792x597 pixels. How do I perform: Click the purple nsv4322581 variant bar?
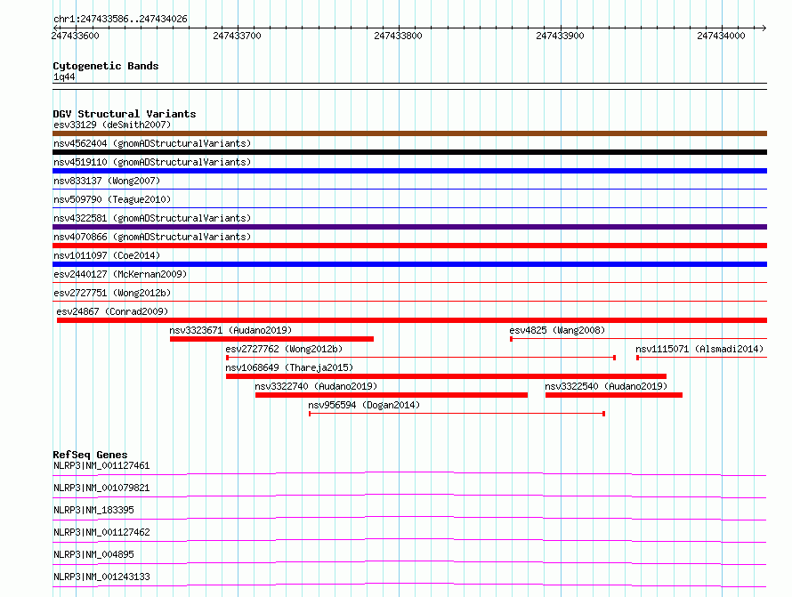click(x=409, y=227)
